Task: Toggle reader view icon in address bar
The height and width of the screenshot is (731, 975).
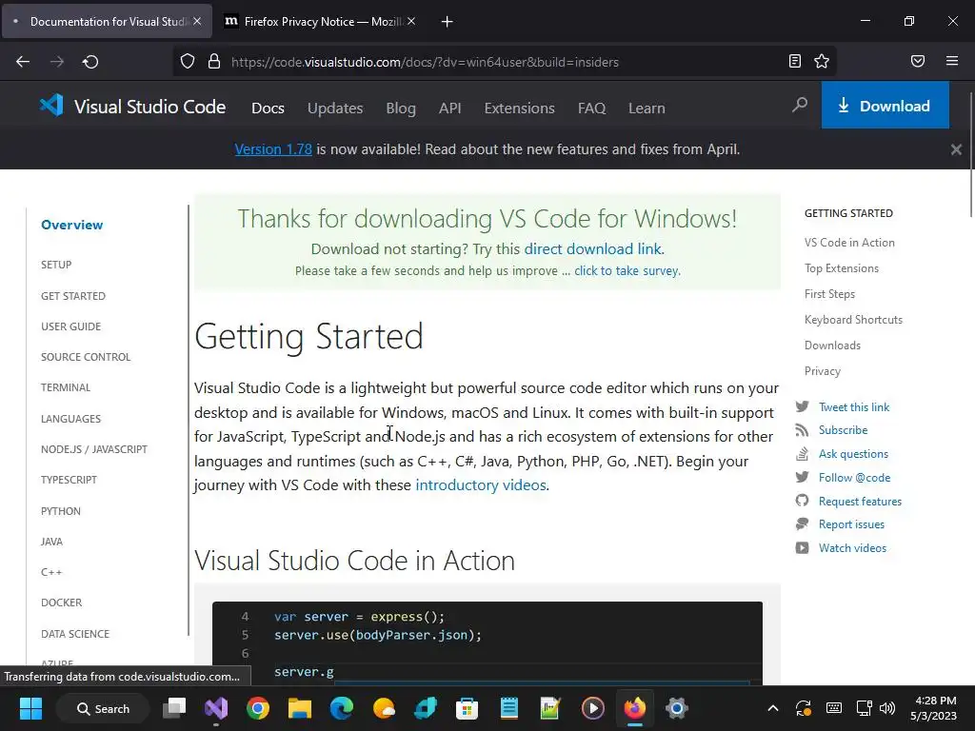Action: [794, 61]
